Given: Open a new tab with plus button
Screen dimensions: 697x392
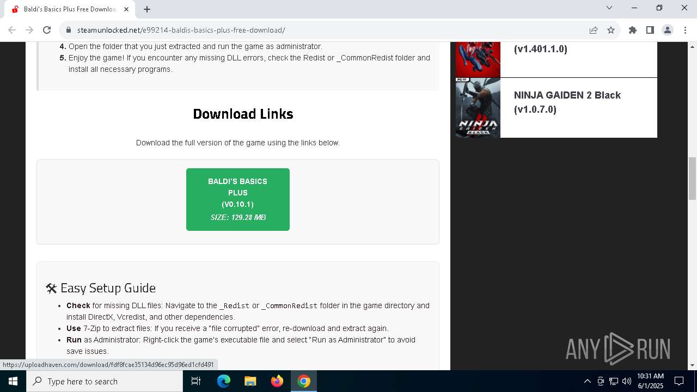Looking at the screenshot, I should (147, 9).
